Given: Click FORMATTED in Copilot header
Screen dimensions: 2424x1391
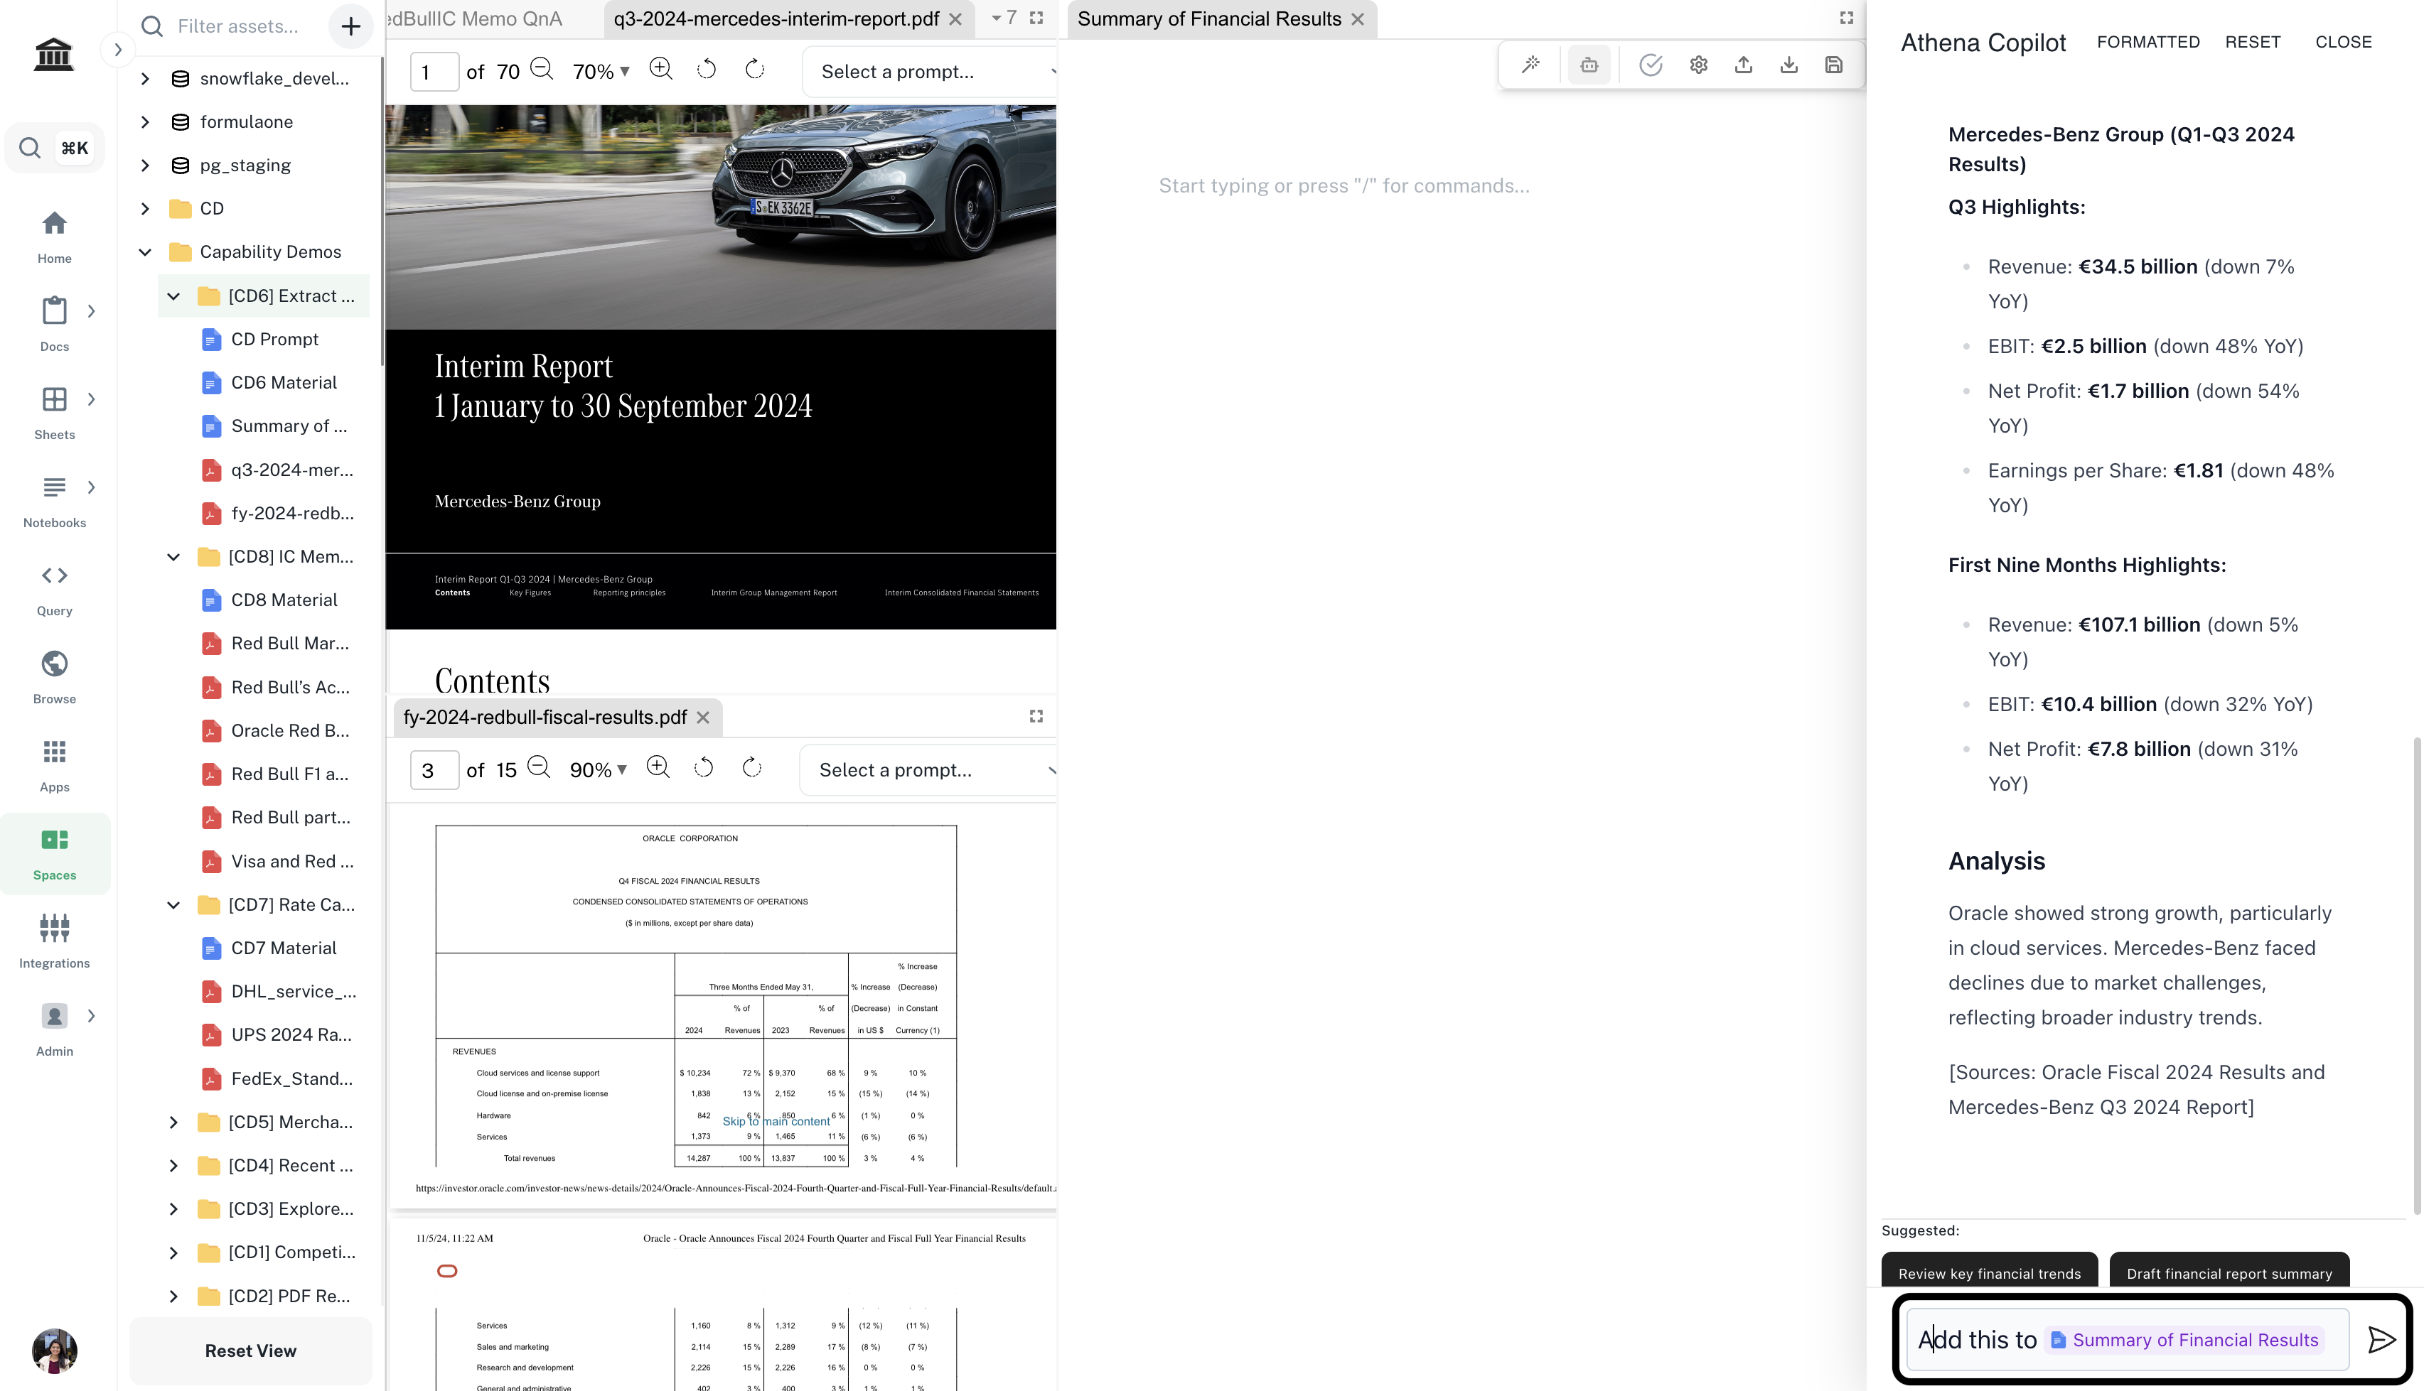Looking at the screenshot, I should tap(2147, 42).
